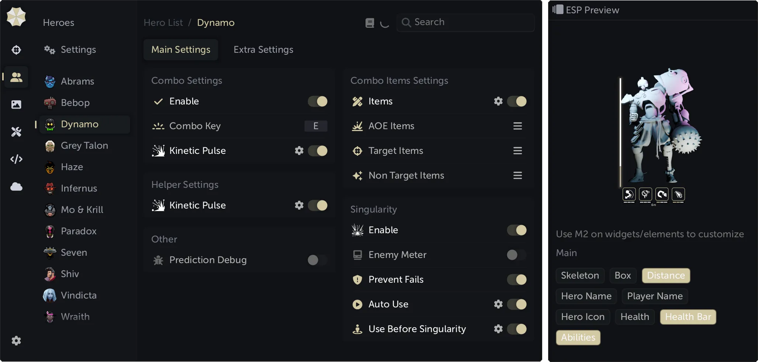Go back to Hero List breadcrumb
Viewport: 758px width, 362px height.
pyautogui.click(x=163, y=23)
